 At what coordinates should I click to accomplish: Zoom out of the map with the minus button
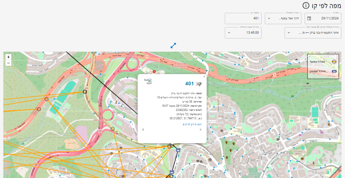click(x=8, y=63)
